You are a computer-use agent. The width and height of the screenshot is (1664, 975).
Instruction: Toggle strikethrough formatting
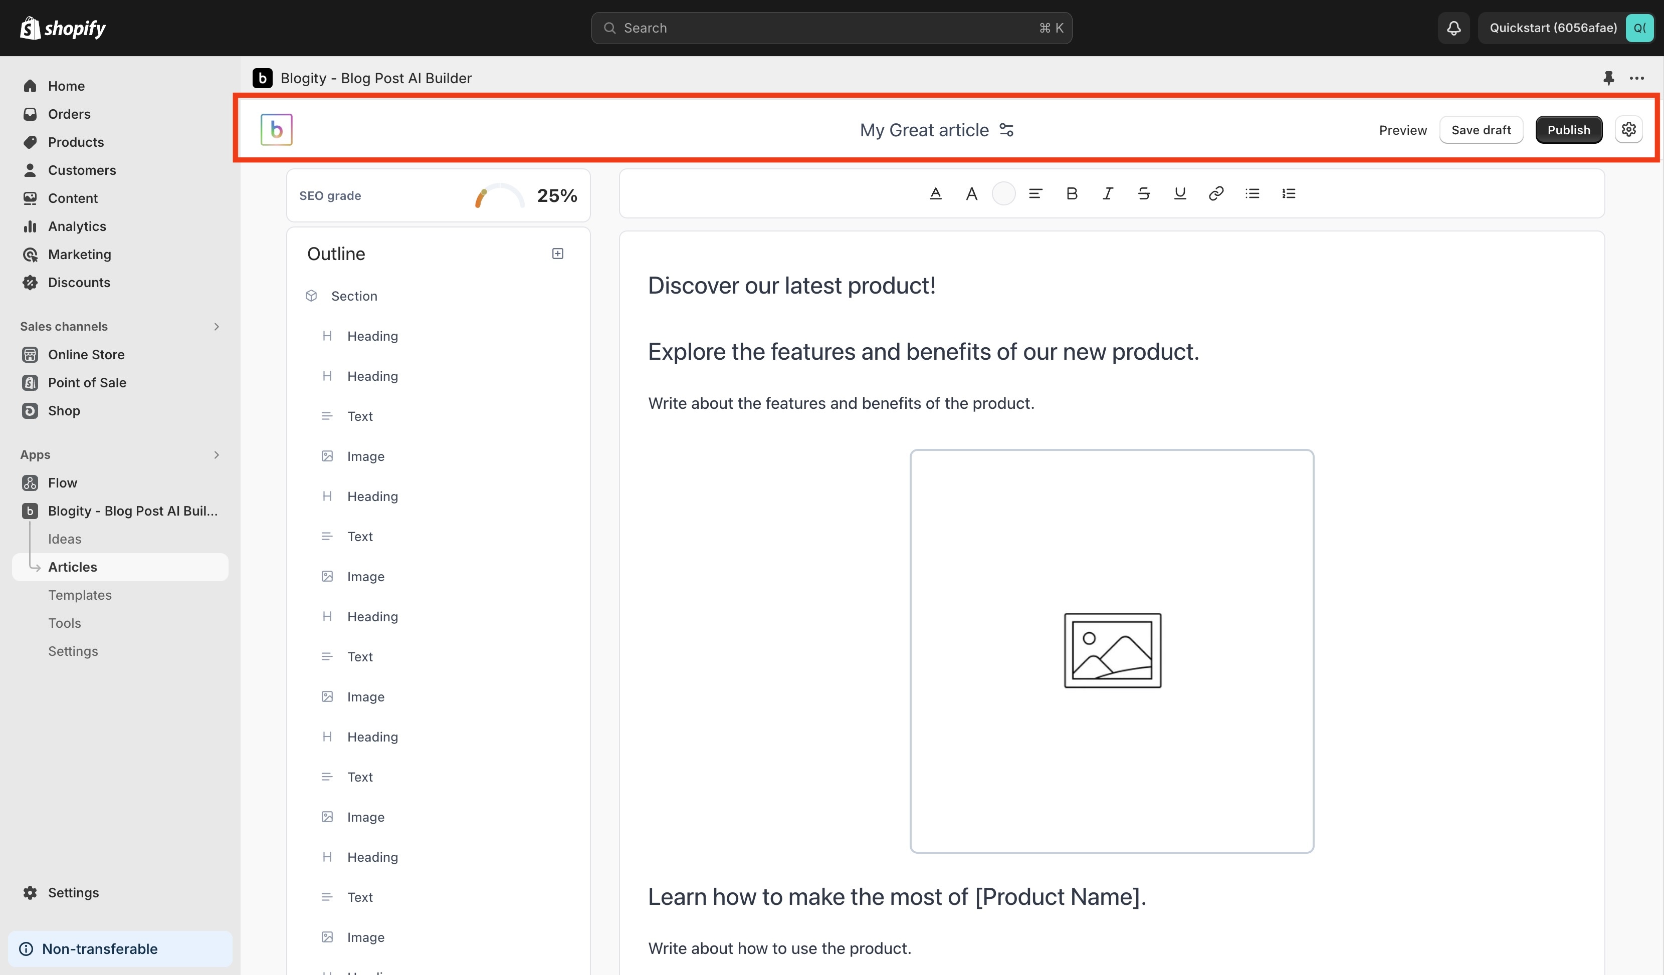1144,193
